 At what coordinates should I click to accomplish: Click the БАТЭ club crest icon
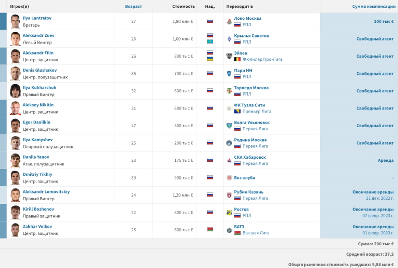click(x=229, y=230)
